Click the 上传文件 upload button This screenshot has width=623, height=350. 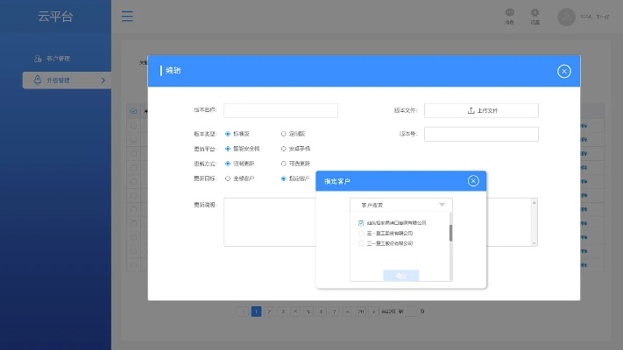tap(481, 110)
